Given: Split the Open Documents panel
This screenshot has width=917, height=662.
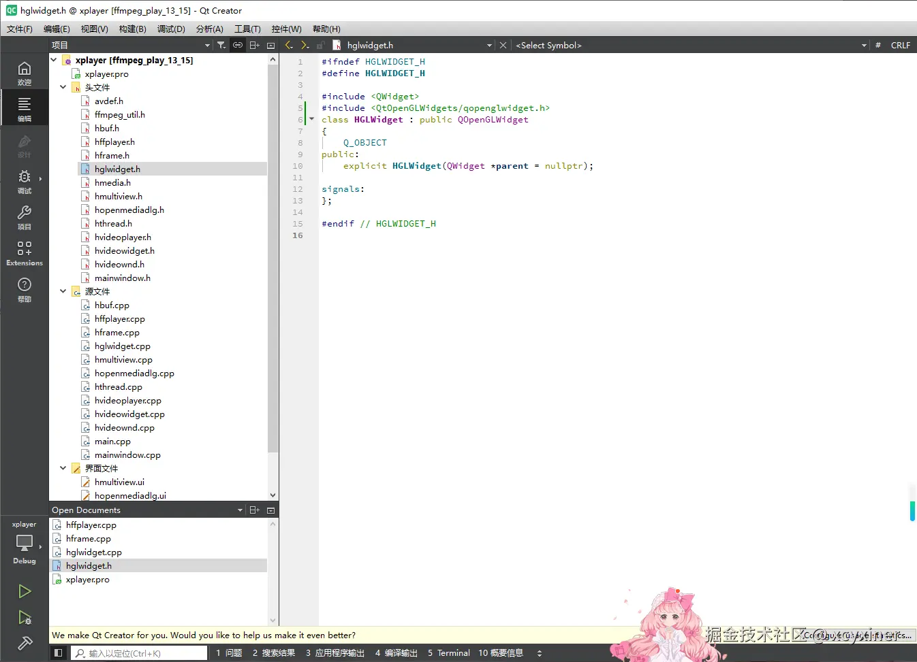Looking at the screenshot, I should [254, 510].
